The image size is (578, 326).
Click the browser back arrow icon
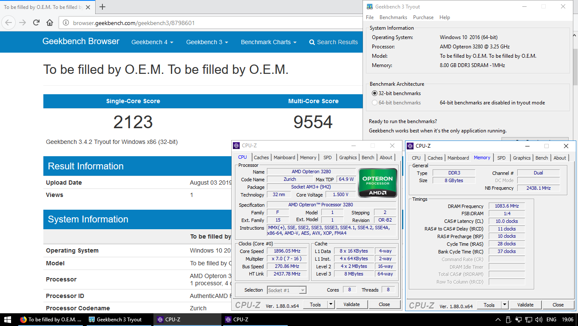click(x=9, y=22)
